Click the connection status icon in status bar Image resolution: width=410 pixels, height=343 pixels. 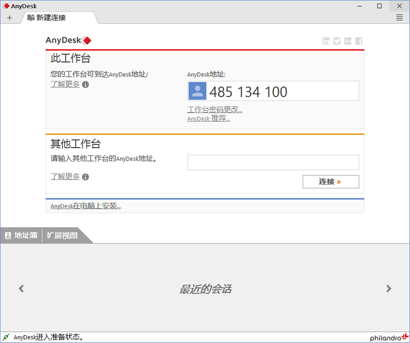[6, 337]
